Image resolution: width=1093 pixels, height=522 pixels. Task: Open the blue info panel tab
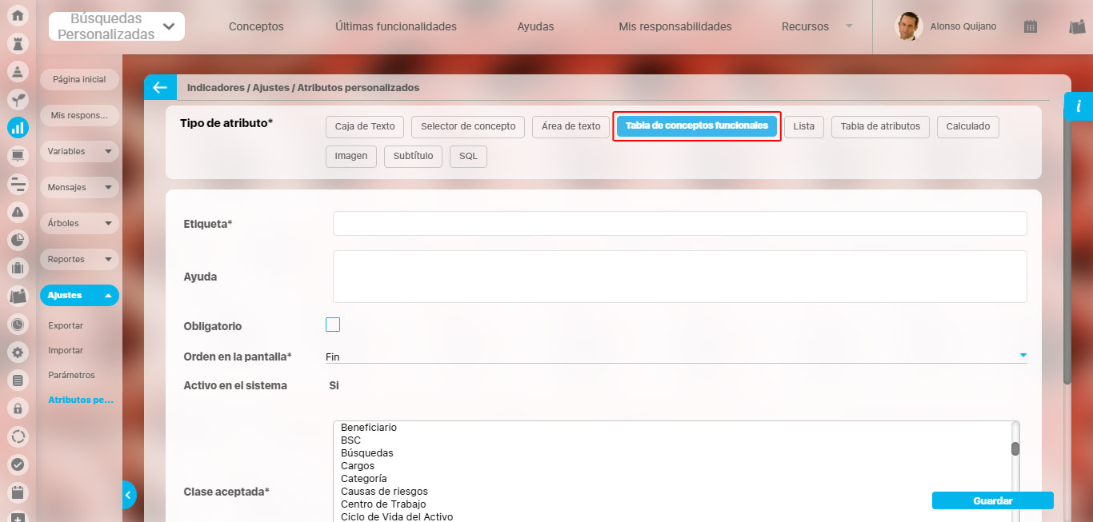tap(1079, 106)
